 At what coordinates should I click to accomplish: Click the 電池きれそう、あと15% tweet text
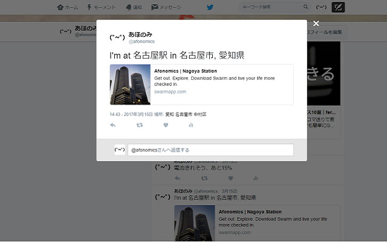coord(203,168)
